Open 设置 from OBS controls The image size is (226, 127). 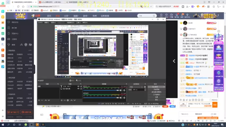click(157, 97)
